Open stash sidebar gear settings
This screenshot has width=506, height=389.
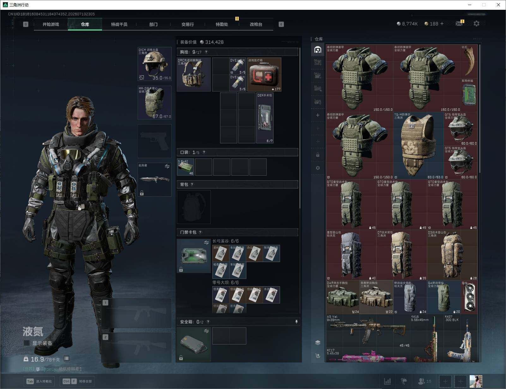click(x=318, y=168)
